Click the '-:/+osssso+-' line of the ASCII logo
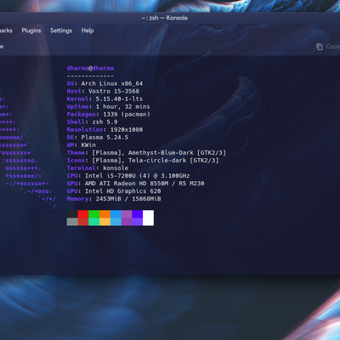This screenshot has height=340, width=340. tap(27, 184)
